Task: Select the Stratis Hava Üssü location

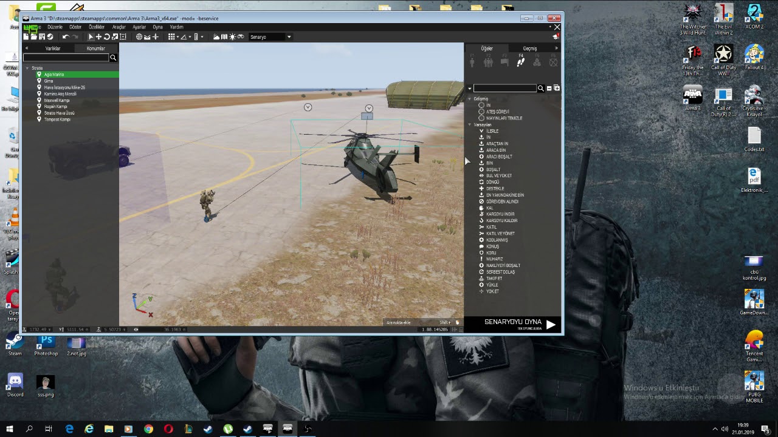Action: click(59, 113)
